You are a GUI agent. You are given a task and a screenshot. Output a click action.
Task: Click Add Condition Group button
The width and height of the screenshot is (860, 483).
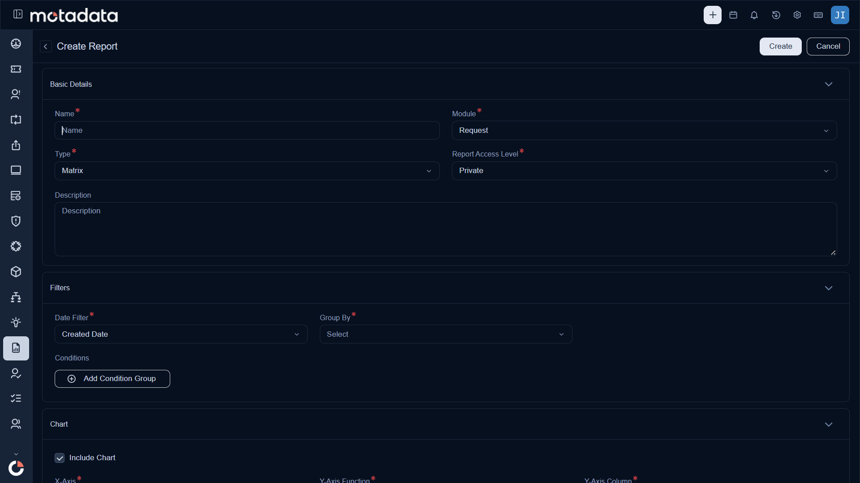pyautogui.click(x=112, y=379)
